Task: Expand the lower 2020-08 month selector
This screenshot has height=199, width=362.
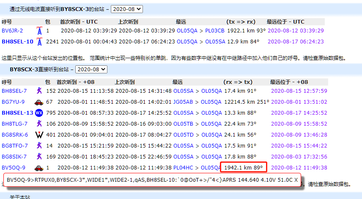Action: click(x=91, y=69)
